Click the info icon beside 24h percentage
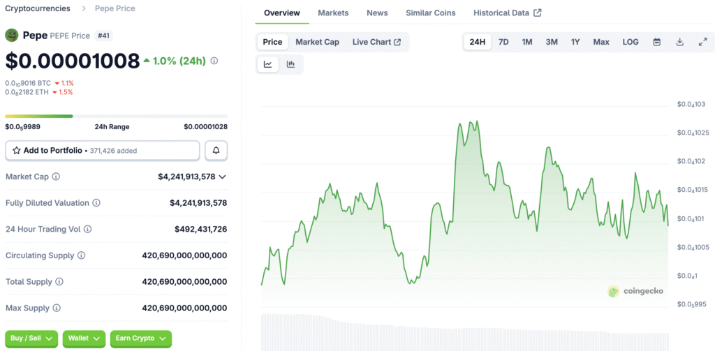 (x=214, y=61)
